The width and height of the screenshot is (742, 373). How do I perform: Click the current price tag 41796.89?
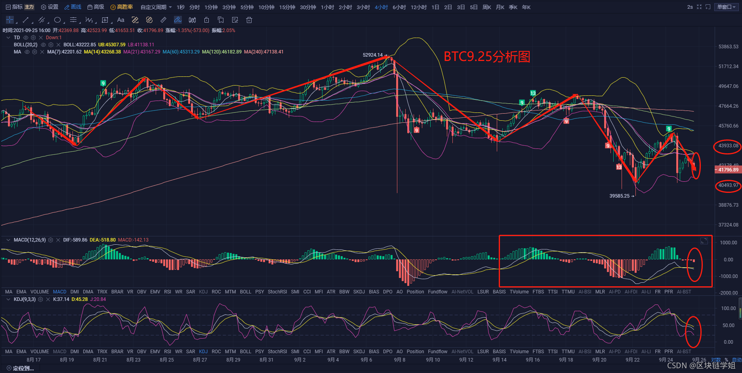(x=728, y=170)
